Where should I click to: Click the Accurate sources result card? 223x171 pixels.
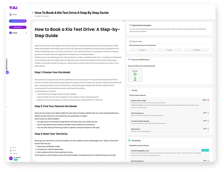point(135,75)
